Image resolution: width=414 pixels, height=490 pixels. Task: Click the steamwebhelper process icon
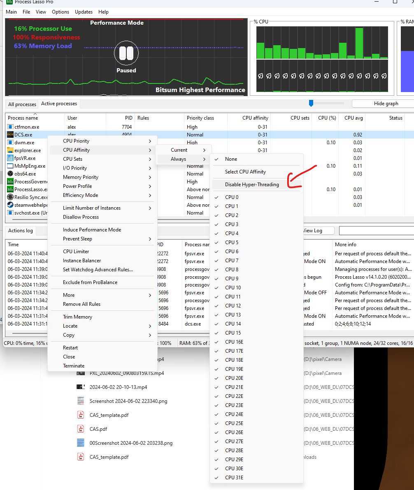[x=10, y=205]
